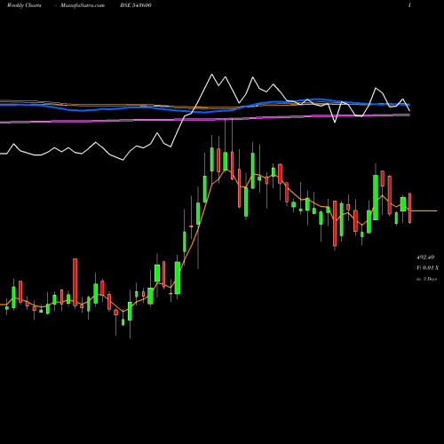Image resolution: width=444 pixels, height=444 pixels.
Task: Click the 'BSE 543690' stock code
Action: point(136,5)
